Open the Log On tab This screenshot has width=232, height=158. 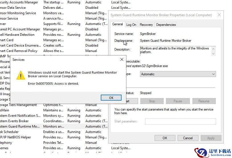click(x=131, y=25)
